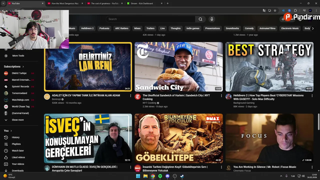Click the NYT Cooking channel avatar
This screenshot has width=320, height=180.
click(x=138, y=97)
